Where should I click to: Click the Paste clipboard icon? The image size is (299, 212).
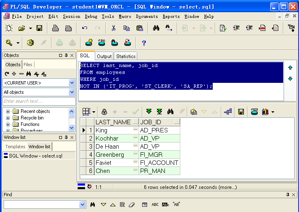coord(140,28)
